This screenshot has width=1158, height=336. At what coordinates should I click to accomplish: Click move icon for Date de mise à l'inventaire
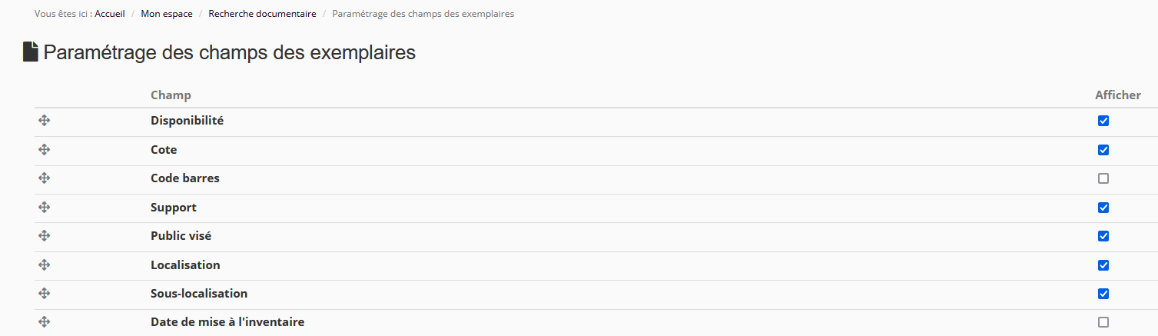click(45, 322)
